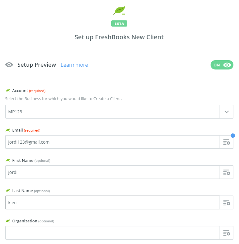Toggle the Setup Preview ON switch
Viewport: 239px width, 244px height.
[222, 65]
